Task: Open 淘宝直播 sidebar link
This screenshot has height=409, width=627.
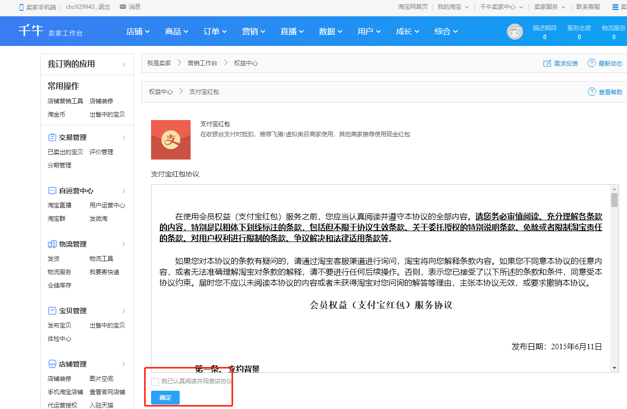Action: point(60,205)
